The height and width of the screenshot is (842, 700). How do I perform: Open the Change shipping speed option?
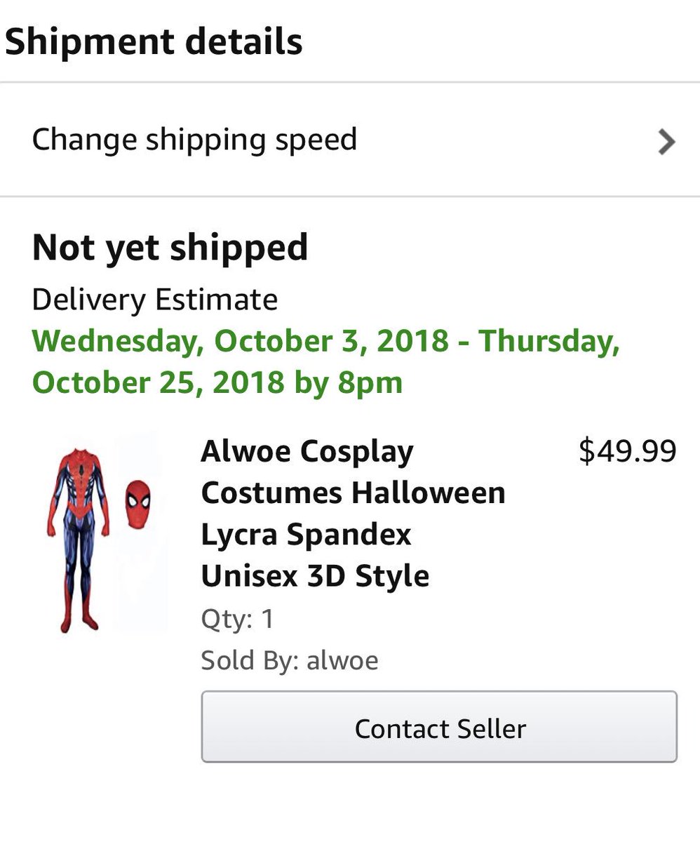click(x=195, y=140)
